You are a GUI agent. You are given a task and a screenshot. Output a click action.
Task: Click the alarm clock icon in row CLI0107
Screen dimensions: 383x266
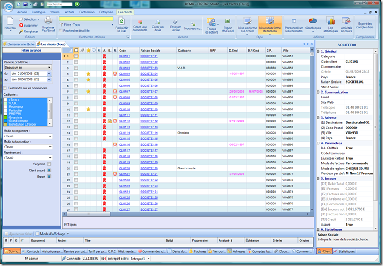(115, 92)
